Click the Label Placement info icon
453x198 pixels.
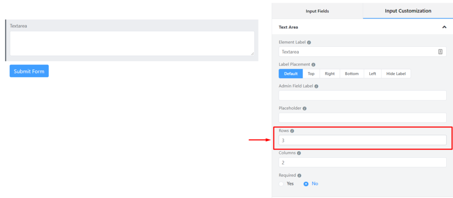314,65
